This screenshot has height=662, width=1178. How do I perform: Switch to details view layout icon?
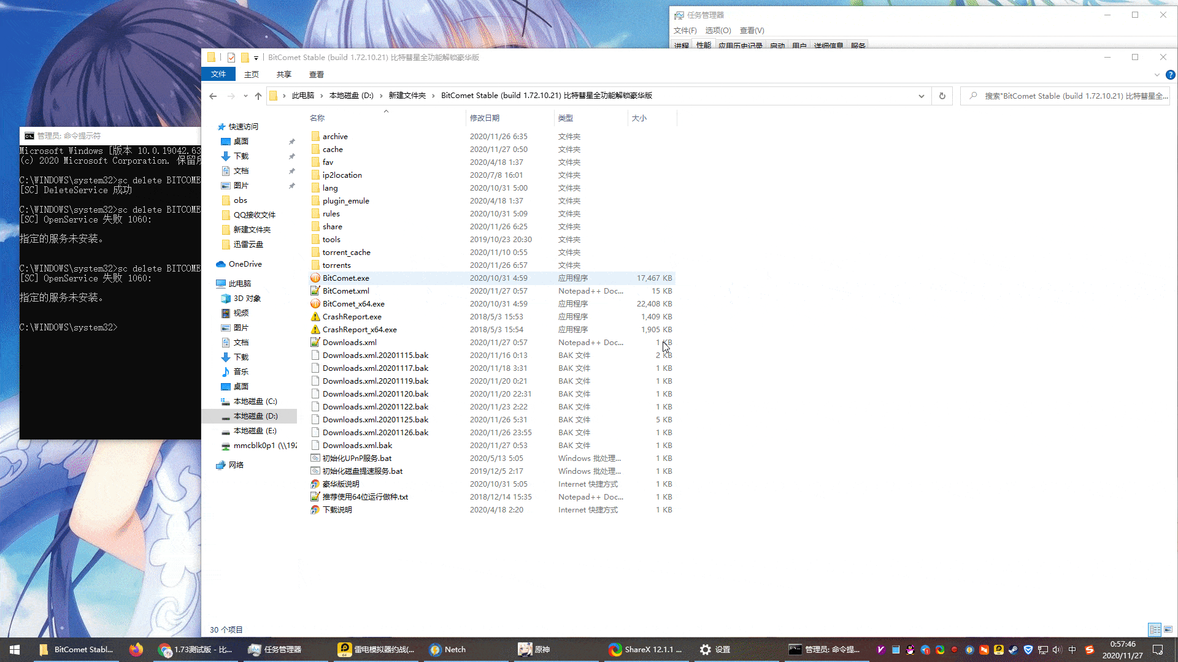pos(1155,630)
